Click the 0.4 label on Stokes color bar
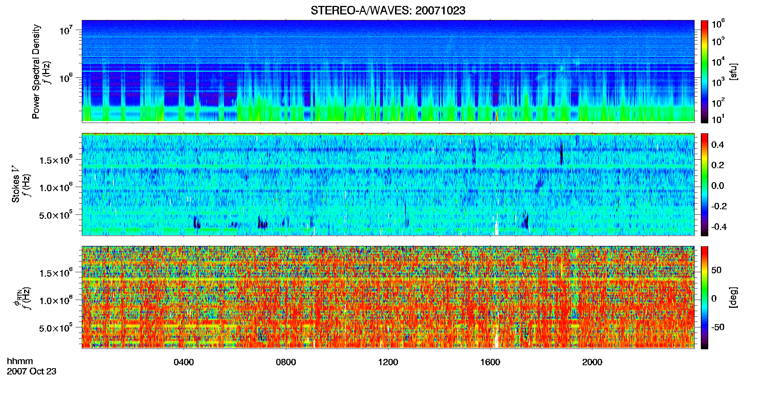The width and height of the screenshot is (776, 400). pos(718,145)
